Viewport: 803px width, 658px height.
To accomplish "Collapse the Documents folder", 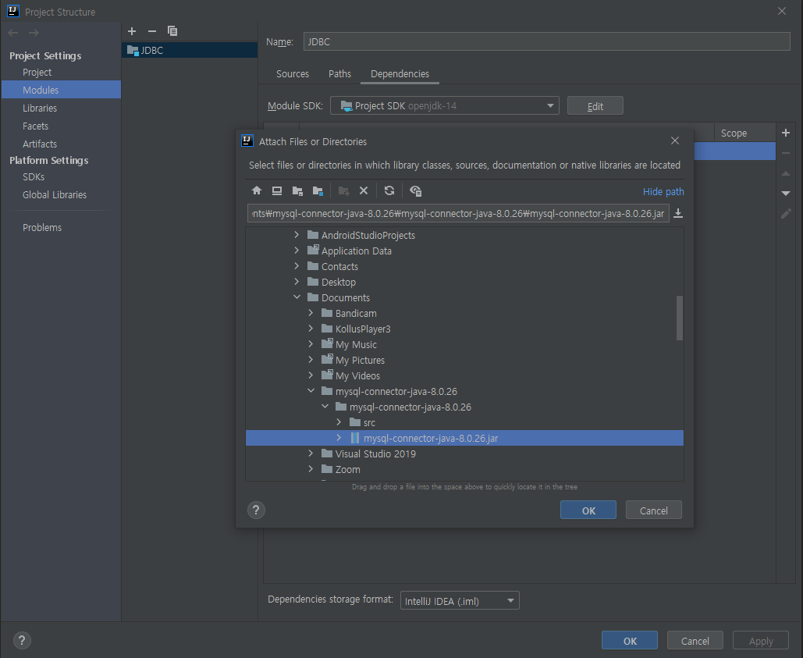I will coord(297,297).
